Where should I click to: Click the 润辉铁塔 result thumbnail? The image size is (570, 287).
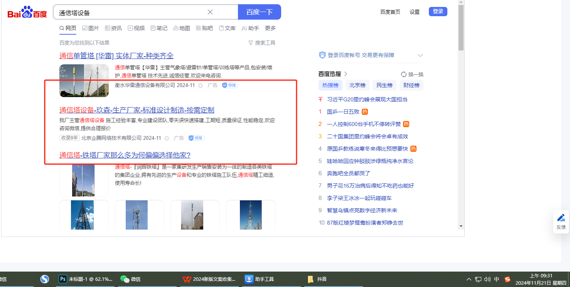[84, 180]
